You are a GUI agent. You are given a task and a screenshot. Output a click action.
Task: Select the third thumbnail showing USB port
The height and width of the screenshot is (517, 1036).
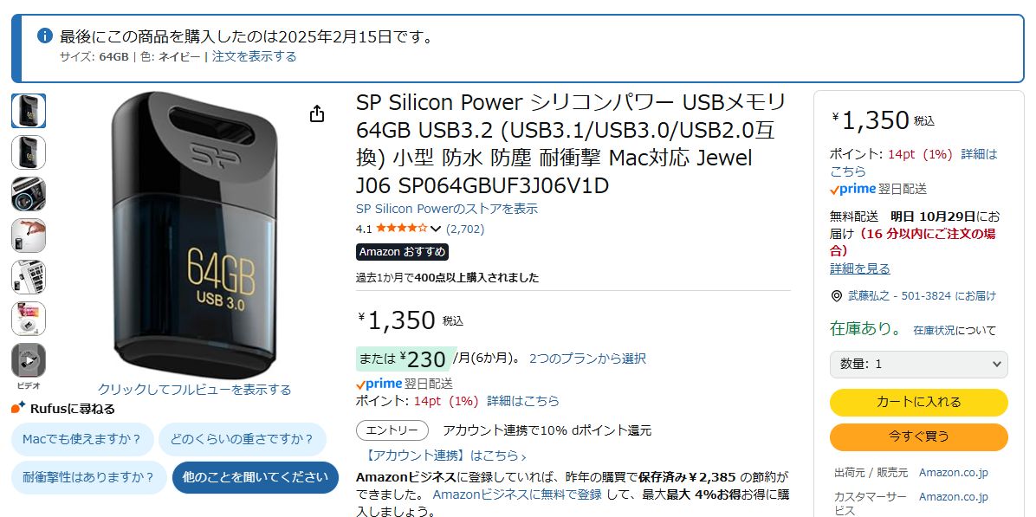(29, 194)
